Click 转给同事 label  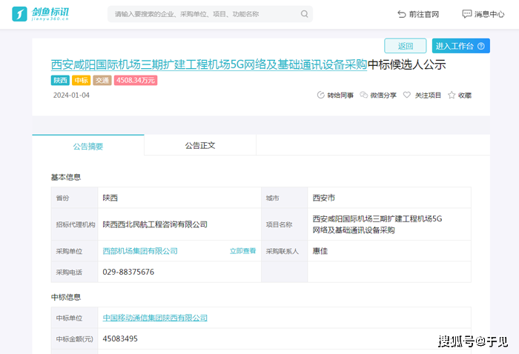point(340,96)
